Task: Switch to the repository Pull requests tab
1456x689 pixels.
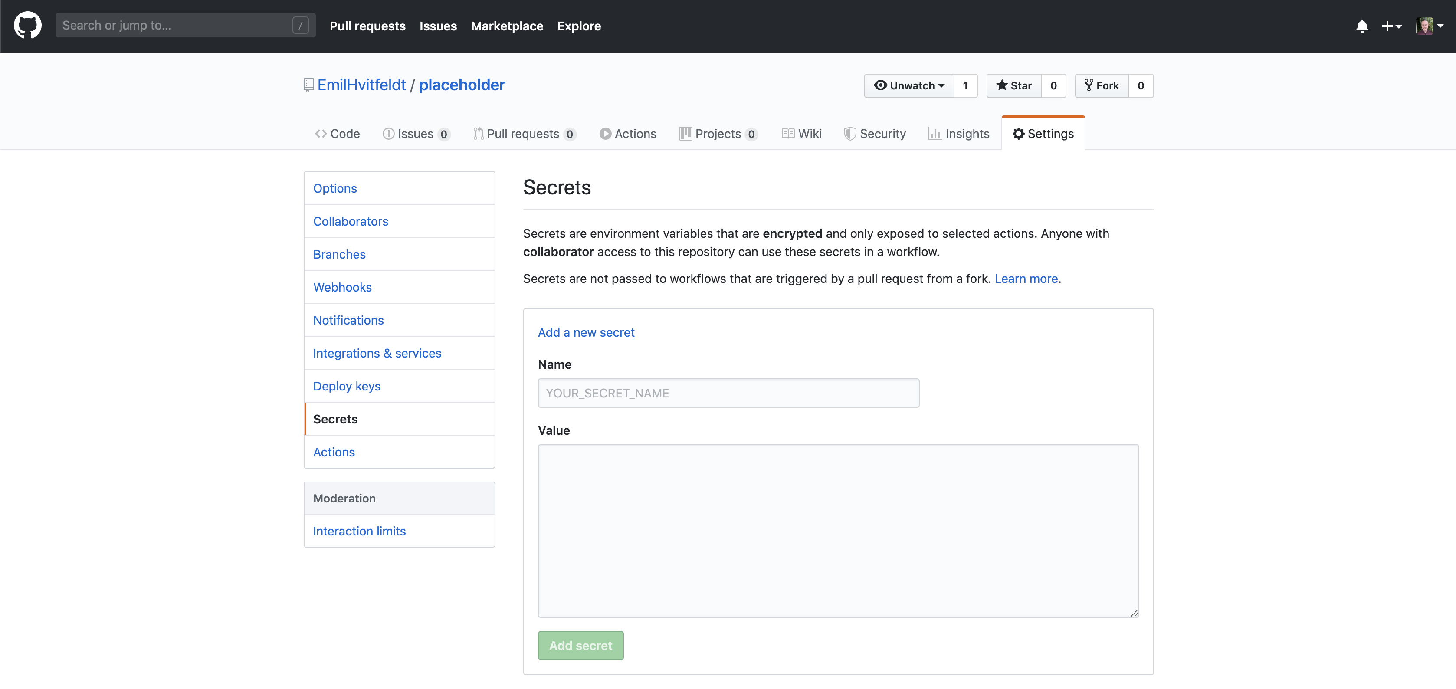Action: coord(524,133)
